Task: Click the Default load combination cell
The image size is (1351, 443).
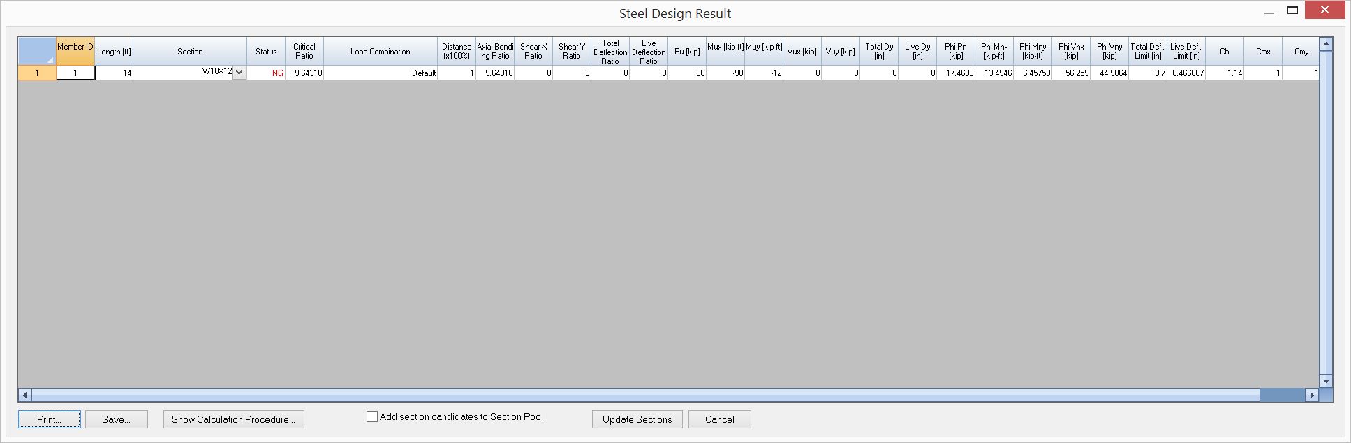Action: 381,73
